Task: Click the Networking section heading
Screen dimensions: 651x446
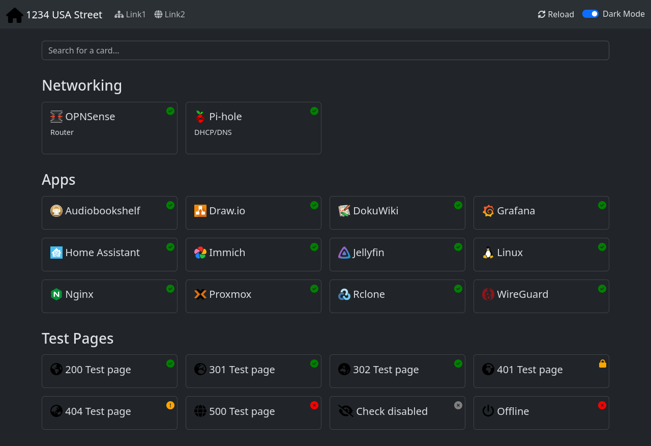Action: click(x=82, y=86)
